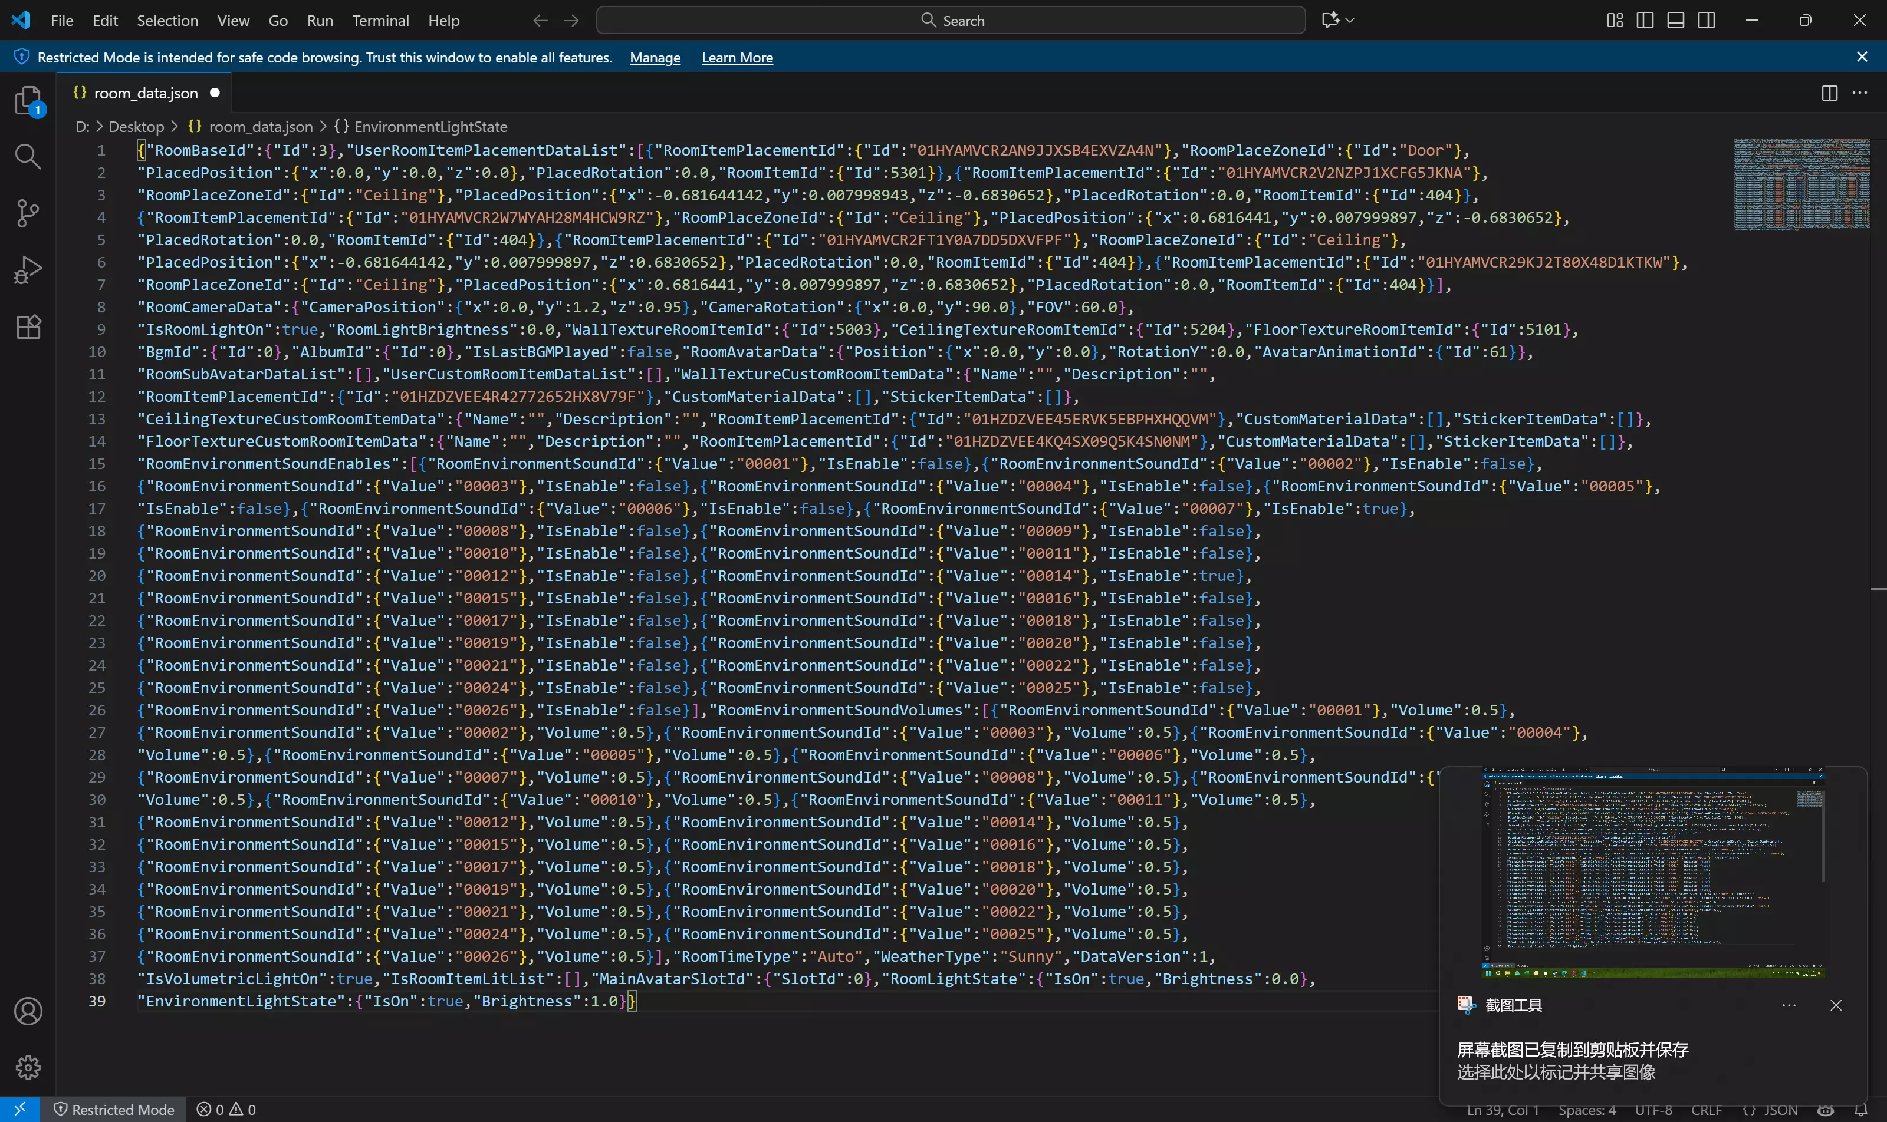Click the title bar Search input field
Image resolution: width=1887 pixels, height=1122 pixels.
click(x=951, y=21)
